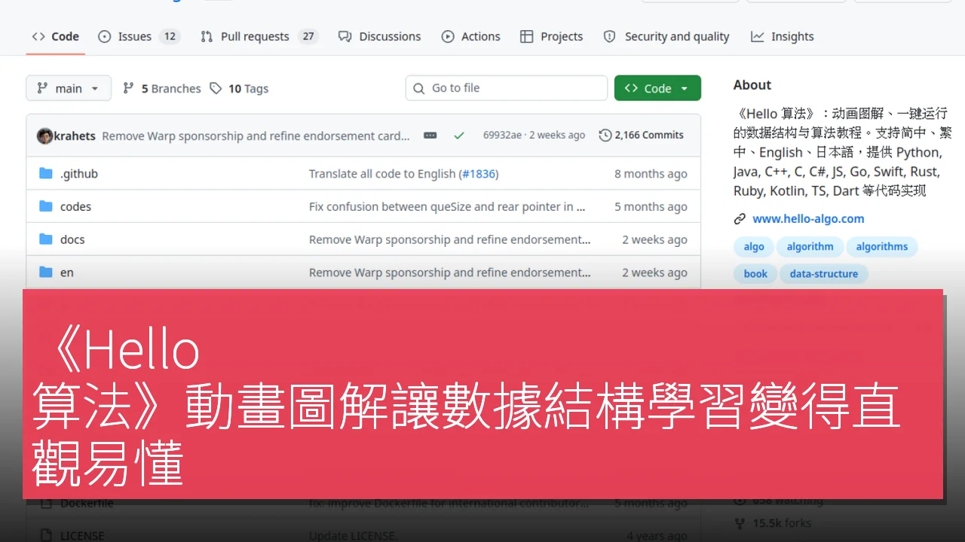
Task: Open pull request #1836 link
Action: point(478,173)
